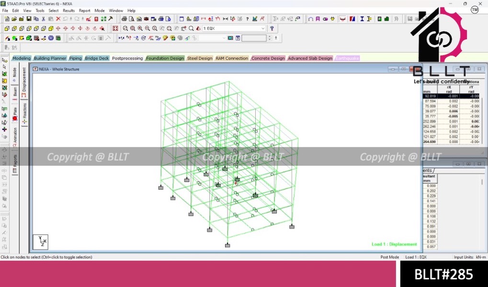This screenshot has height=287, width=488.
Task: Click the rotate up icon
Action: point(58,28)
